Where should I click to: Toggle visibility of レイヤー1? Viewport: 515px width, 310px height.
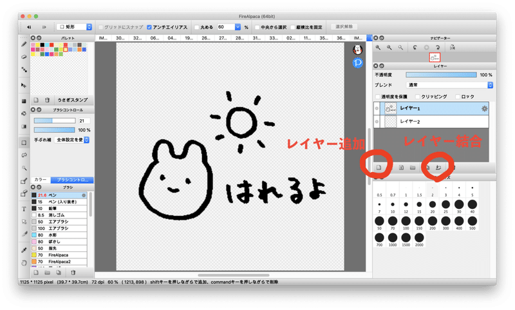pos(377,108)
